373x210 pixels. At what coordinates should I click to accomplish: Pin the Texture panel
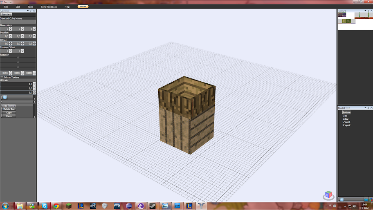368,11
